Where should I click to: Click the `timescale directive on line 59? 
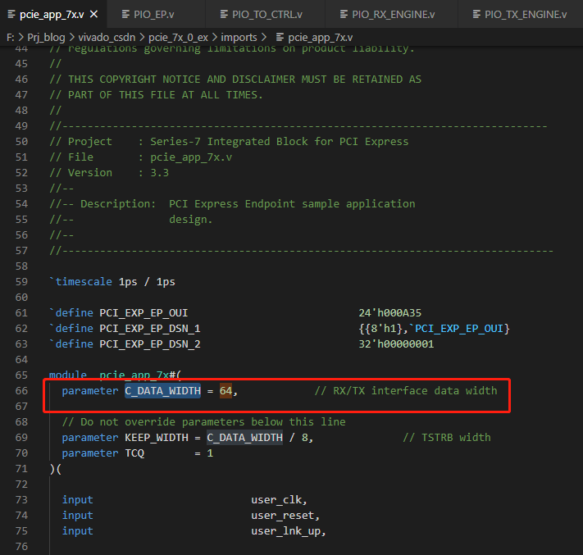pyautogui.click(x=80, y=282)
